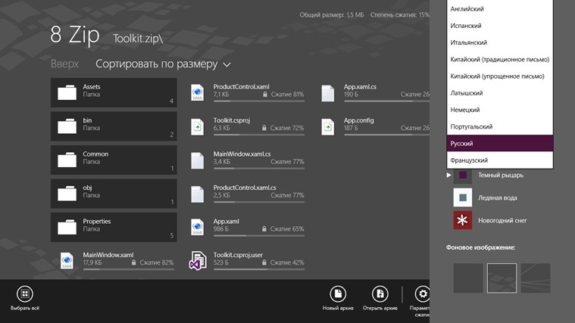Click the New Archive (Новый архив) icon
This screenshot has width=575, height=323.
338,293
